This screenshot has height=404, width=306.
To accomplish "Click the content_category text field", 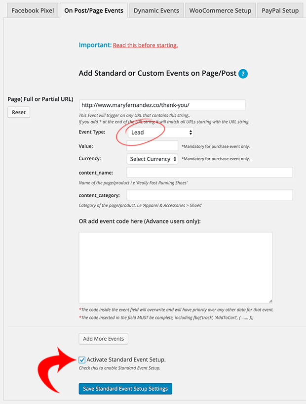I will (210, 195).
